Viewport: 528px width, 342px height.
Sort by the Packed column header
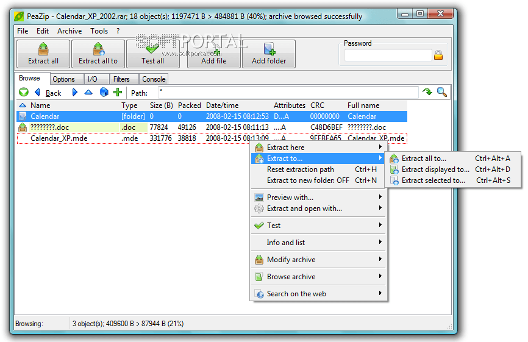click(x=189, y=105)
